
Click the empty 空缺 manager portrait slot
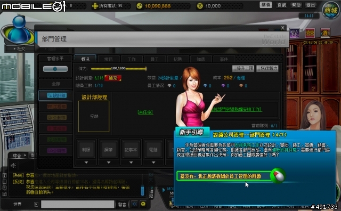coord(94,116)
